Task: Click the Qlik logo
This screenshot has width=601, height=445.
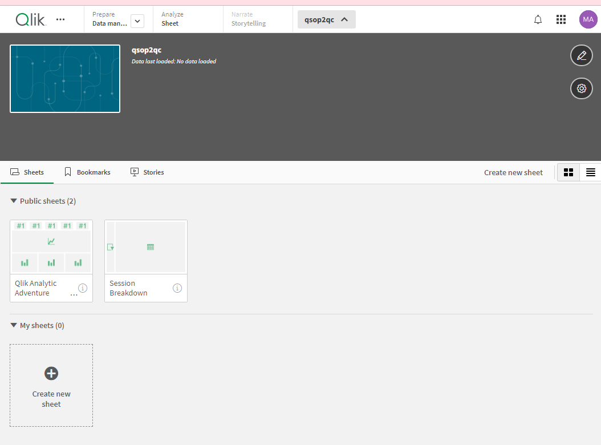Action: [31, 19]
